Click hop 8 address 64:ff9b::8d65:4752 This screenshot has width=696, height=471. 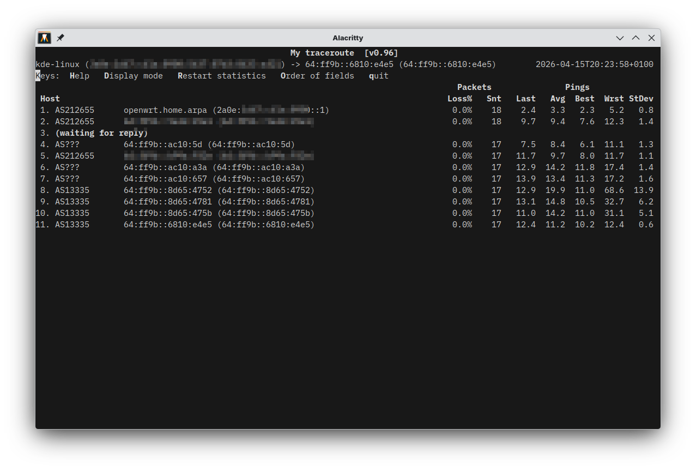point(168,190)
